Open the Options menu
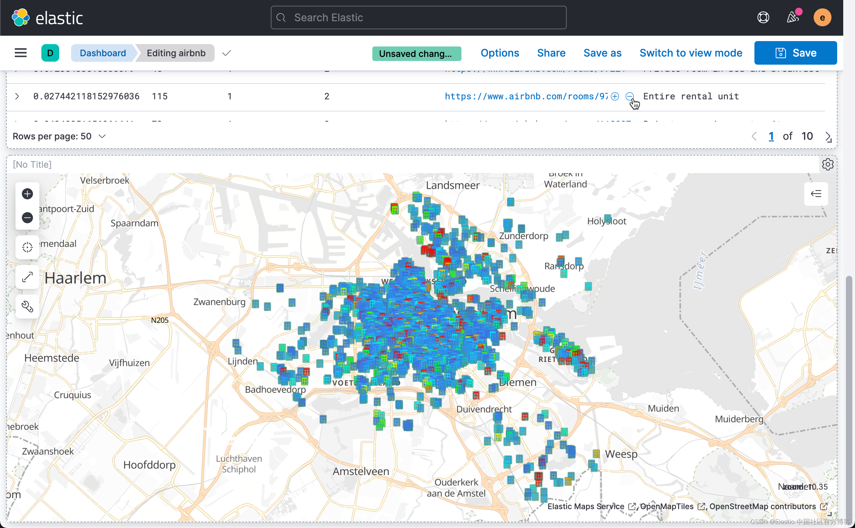Viewport: 855px width, 528px height. (500, 53)
